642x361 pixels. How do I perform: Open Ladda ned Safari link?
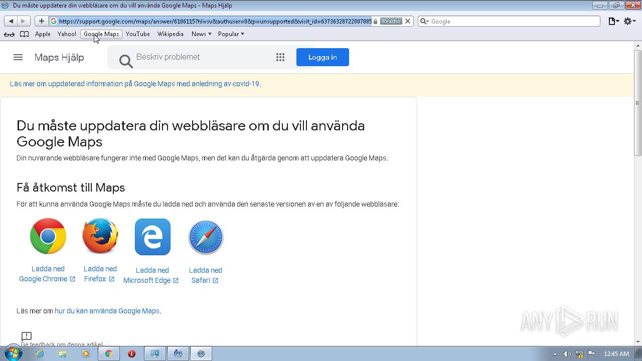tap(205, 275)
